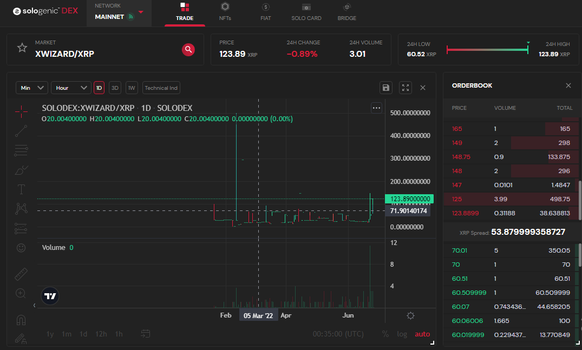Toggle percent scale on chart
Screen dimensions: 582x350
click(385, 334)
